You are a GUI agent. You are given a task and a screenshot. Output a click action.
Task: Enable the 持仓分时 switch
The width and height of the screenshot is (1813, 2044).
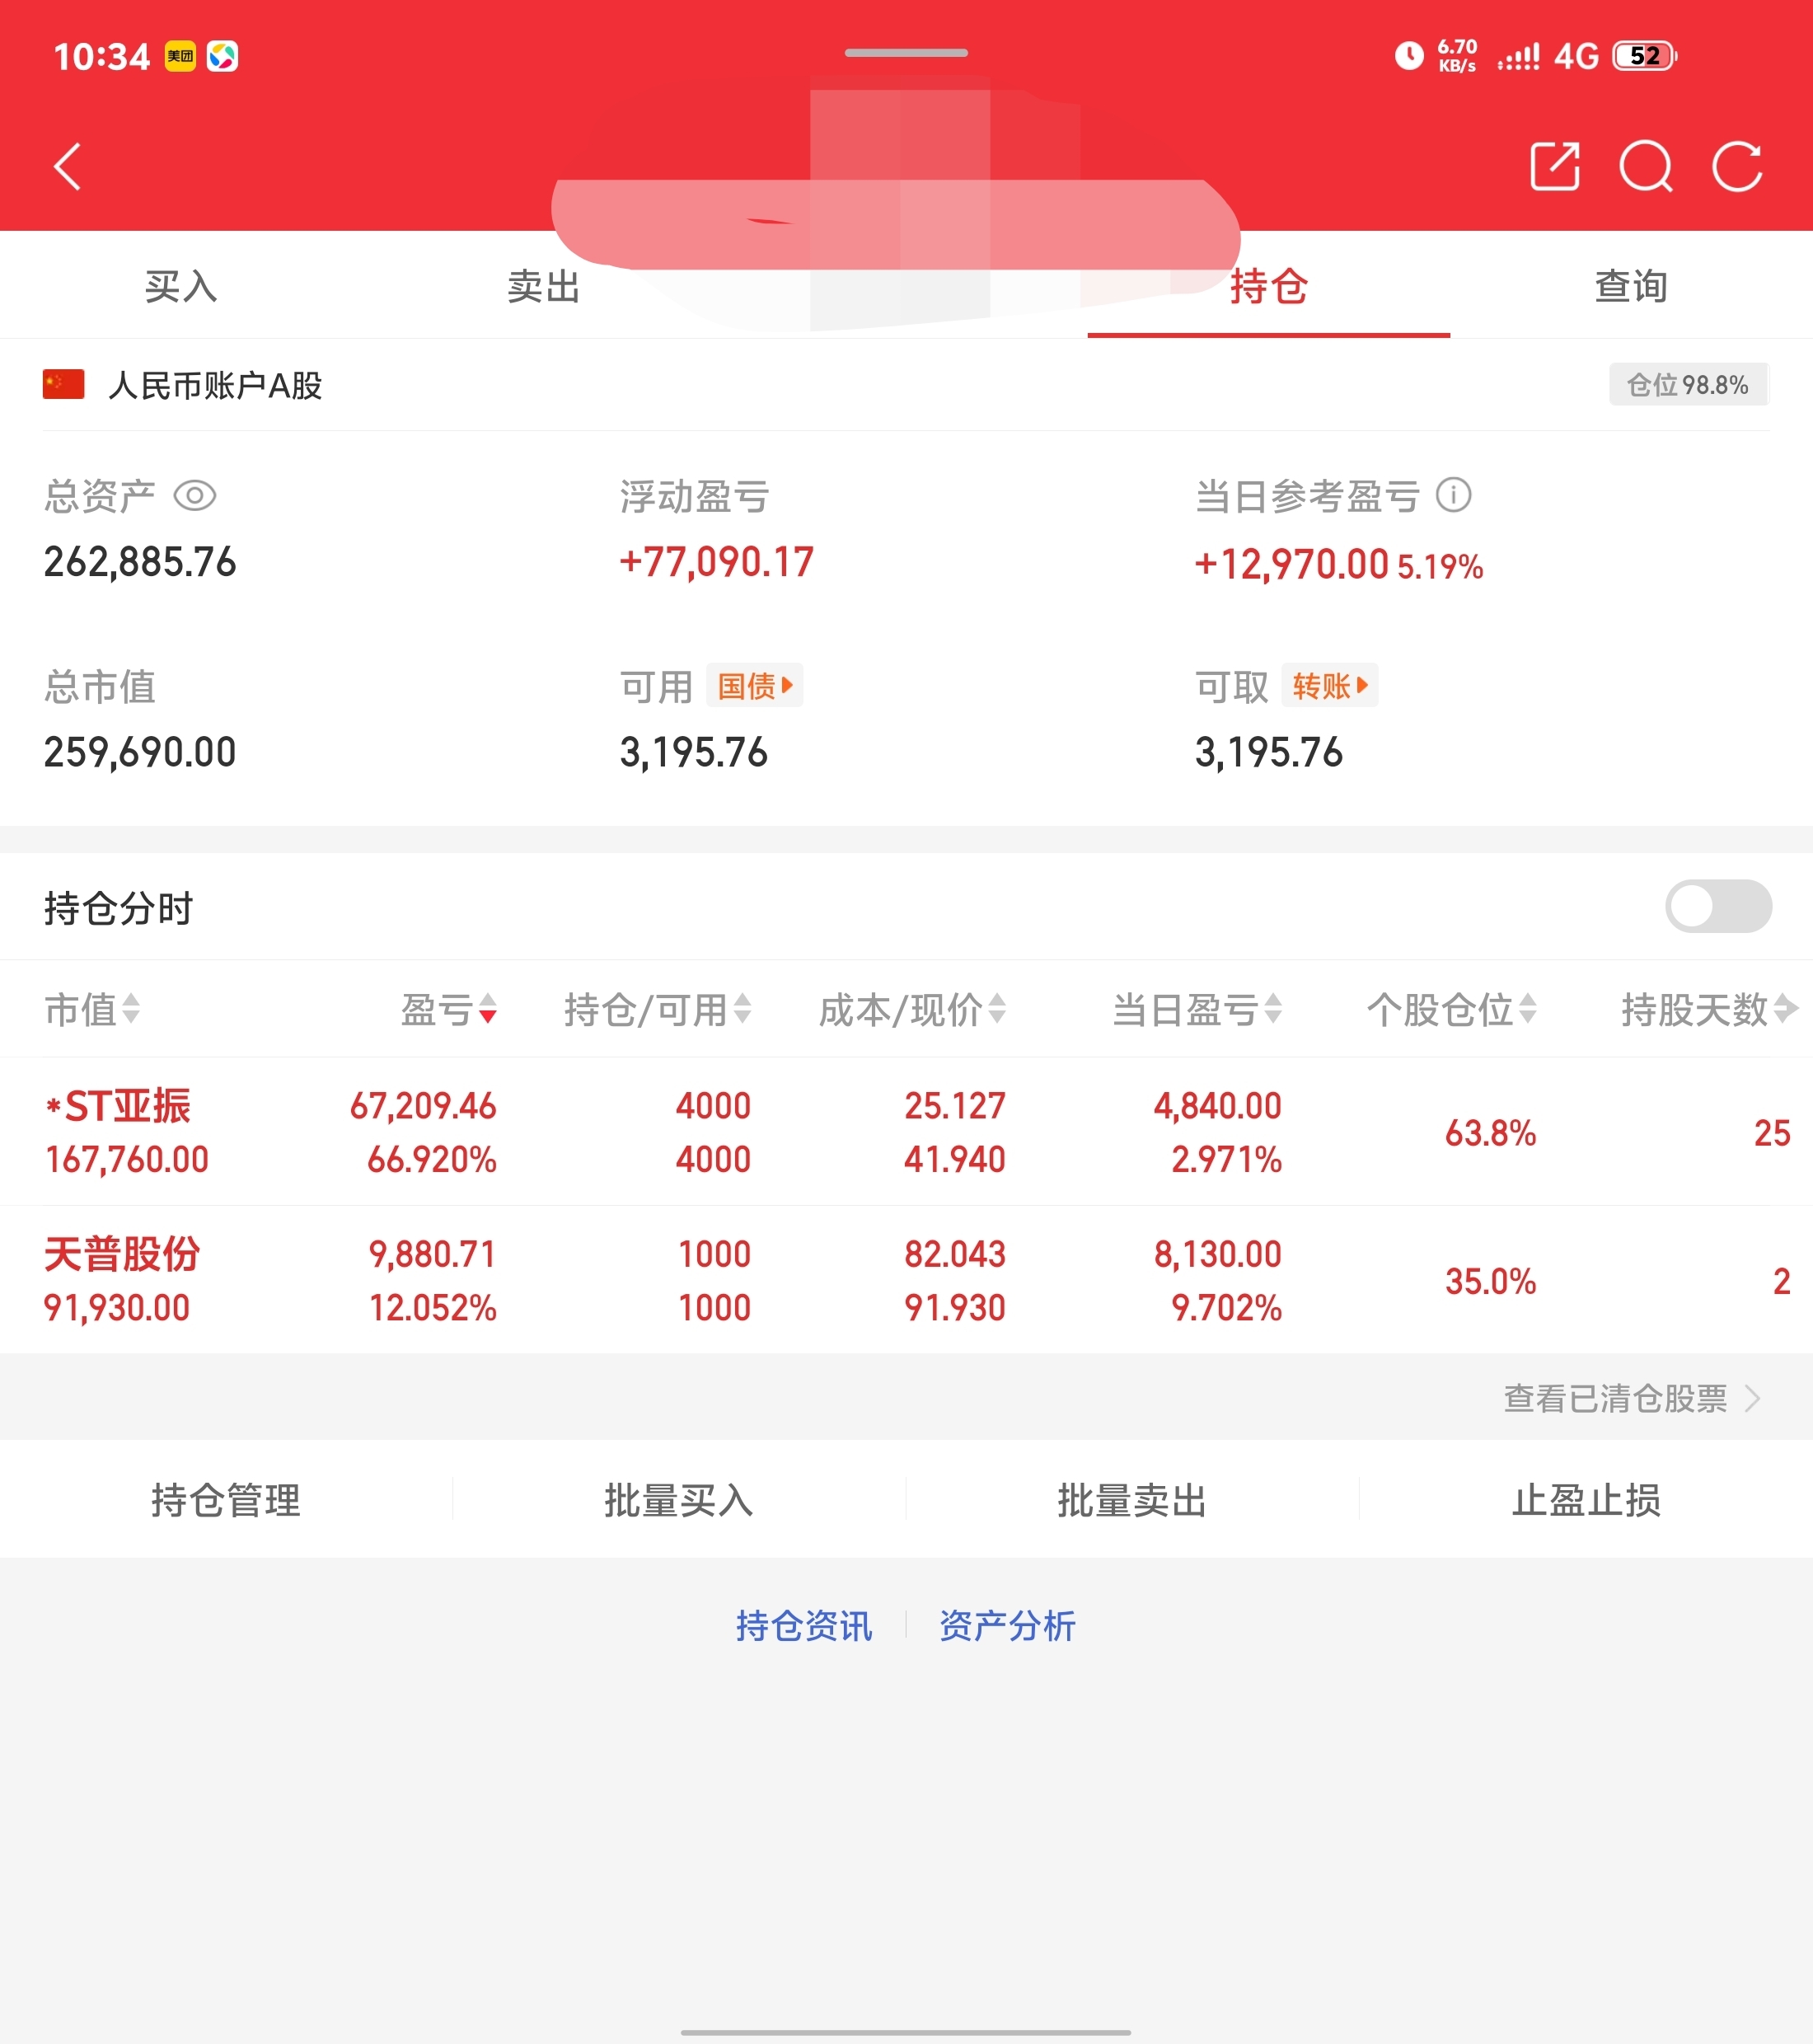(1717, 907)
